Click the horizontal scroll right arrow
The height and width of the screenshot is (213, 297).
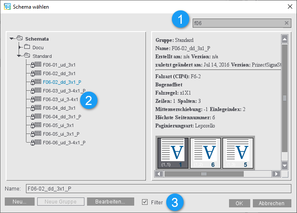276,174
